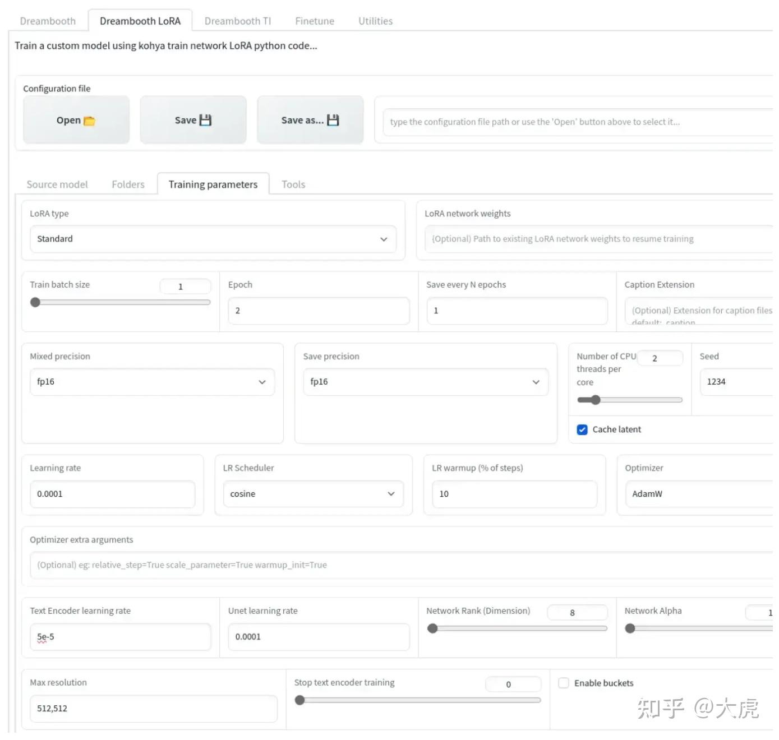
Task: Switch to the Finetune tab
Action: click(314, 21)
